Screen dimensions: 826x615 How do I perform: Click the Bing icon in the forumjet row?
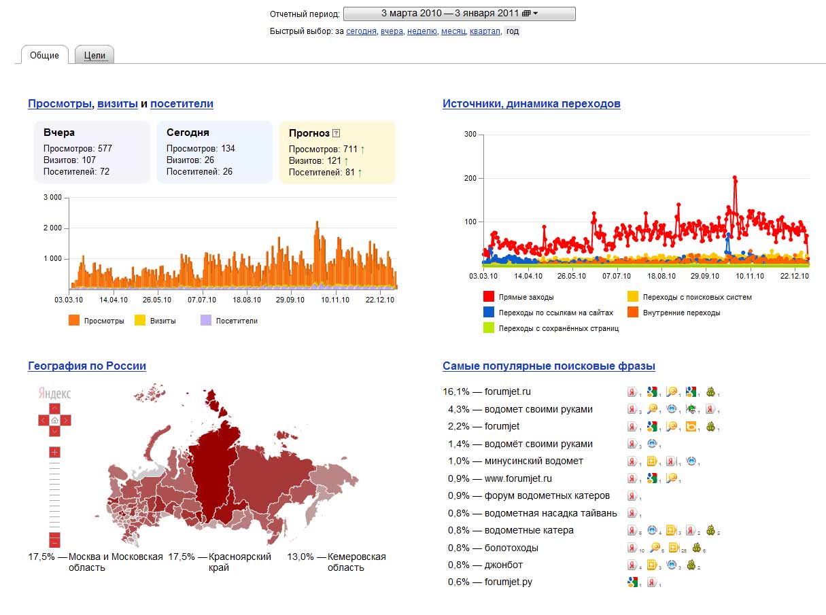pos(691,427)
